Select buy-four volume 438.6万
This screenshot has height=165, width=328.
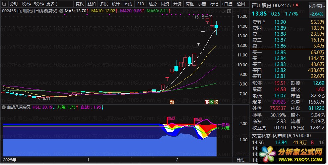(x=316, y=70)
